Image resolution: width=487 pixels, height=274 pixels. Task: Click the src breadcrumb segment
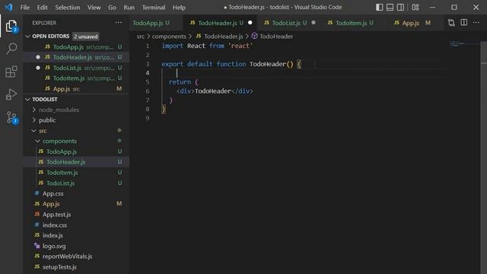(140, 37)
